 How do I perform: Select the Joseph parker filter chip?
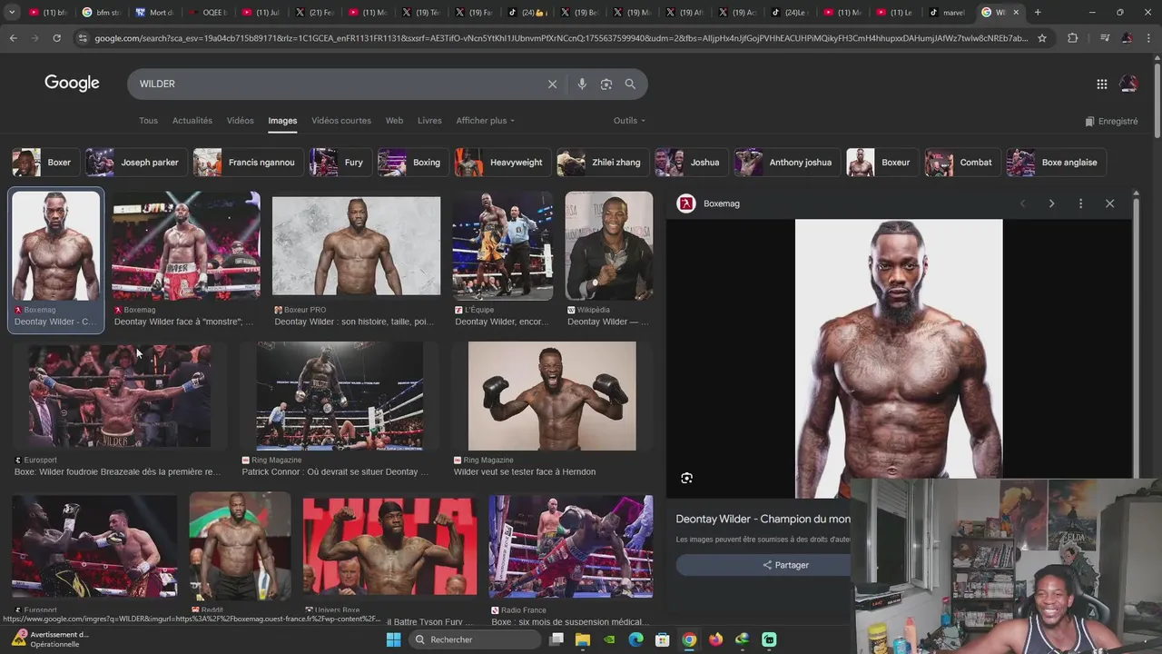pyautogui.click(x=135, y=163)
